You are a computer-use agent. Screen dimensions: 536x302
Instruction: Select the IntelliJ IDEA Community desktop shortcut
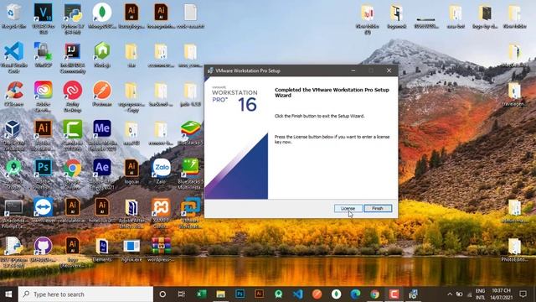click(x=73, y=58)
